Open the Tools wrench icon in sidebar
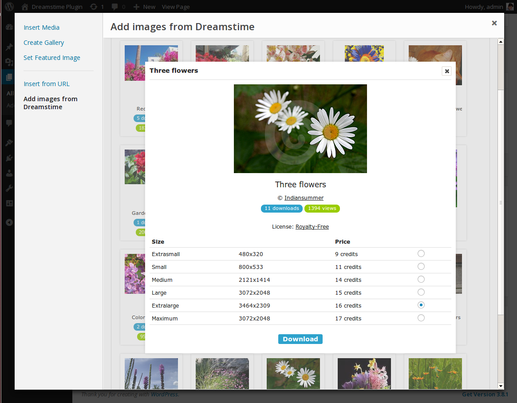This screenshot has width=517, height=403. (9, 188)
